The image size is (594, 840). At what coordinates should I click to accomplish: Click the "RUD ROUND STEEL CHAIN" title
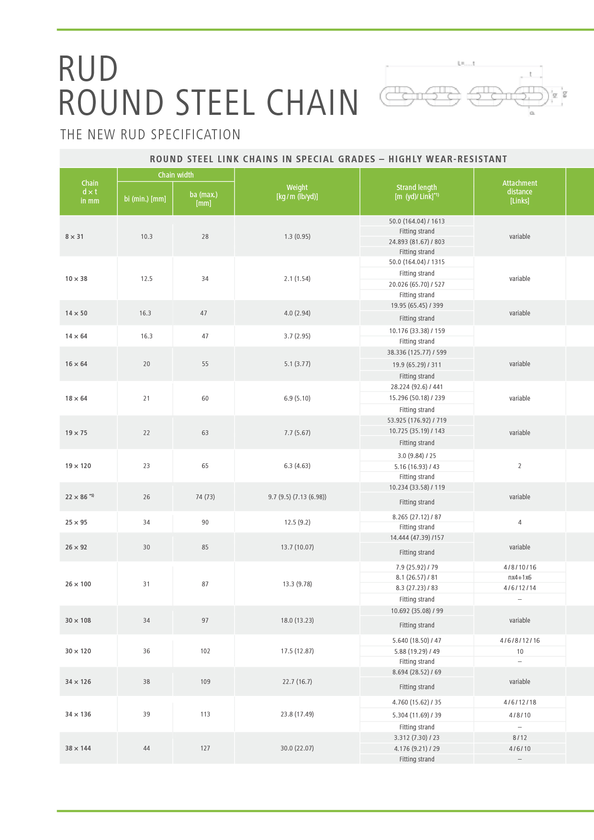click(208, 86)
